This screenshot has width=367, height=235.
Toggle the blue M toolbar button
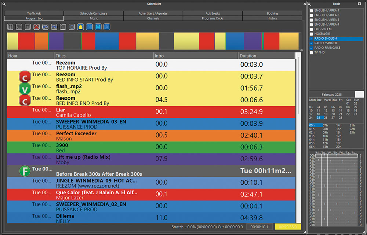(x=98, y=27)
